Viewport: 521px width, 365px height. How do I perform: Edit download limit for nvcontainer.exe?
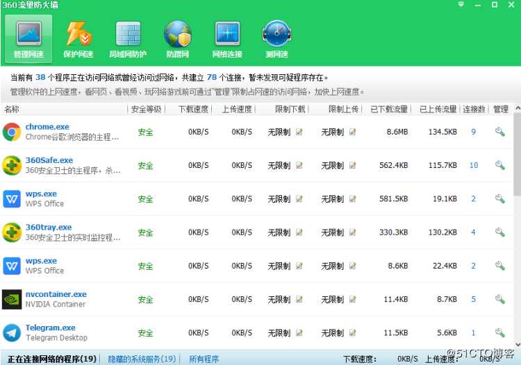tap(299, 299)
